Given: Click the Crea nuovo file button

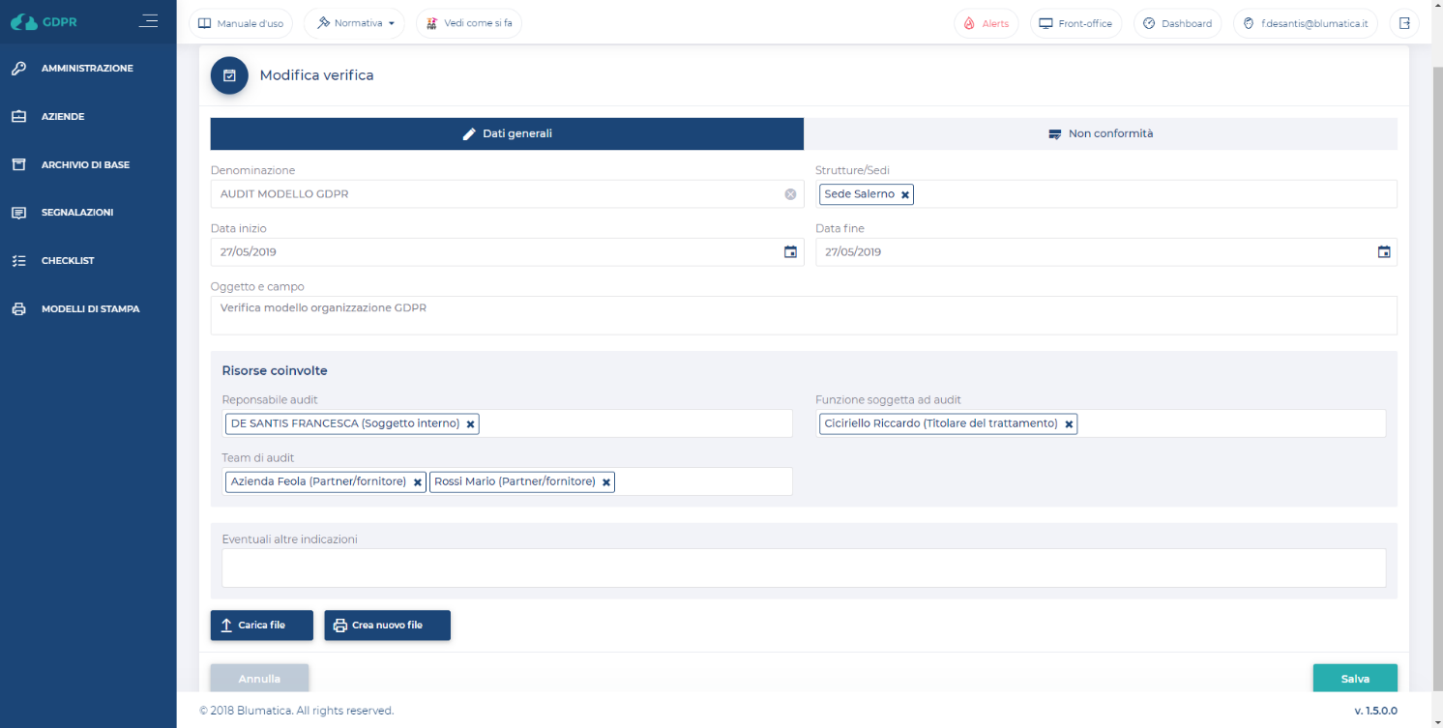Looking at the screenshot, I should pyautogui.click(x=387, y=626).
